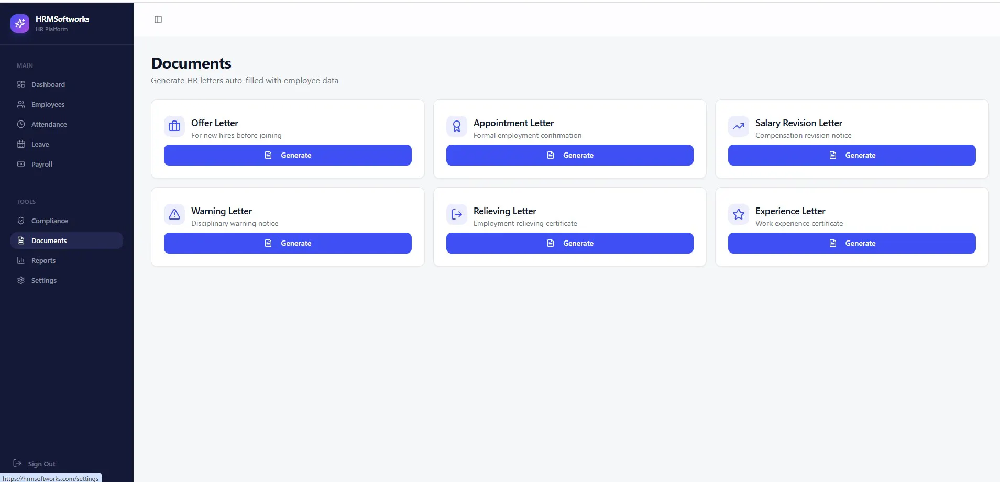Open the Reports page
1000x482 pixels.
click(67, 260)
